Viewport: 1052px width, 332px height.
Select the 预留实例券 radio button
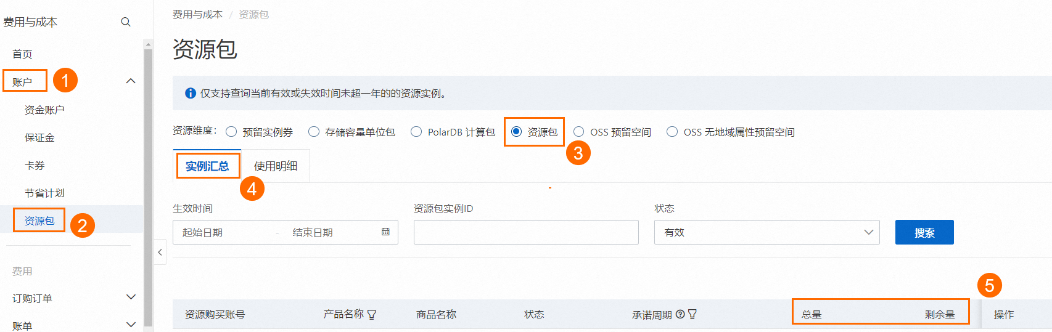231,132
